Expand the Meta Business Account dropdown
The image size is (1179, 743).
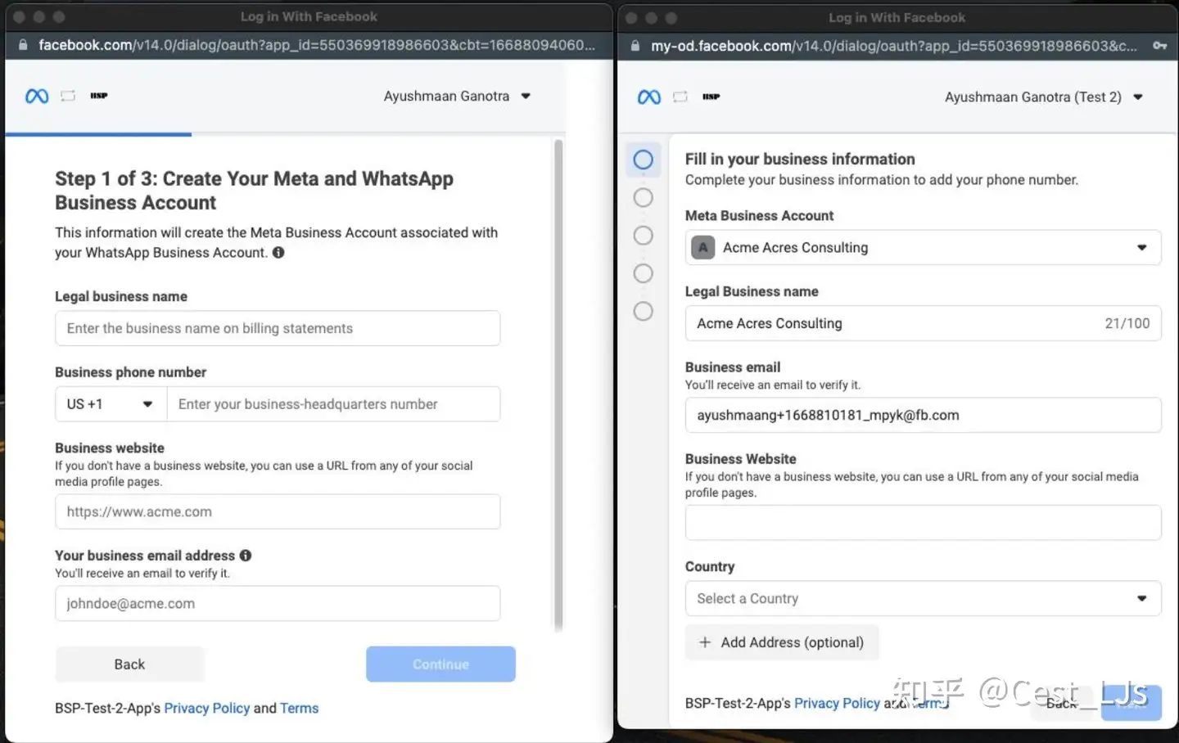(923, 247)
